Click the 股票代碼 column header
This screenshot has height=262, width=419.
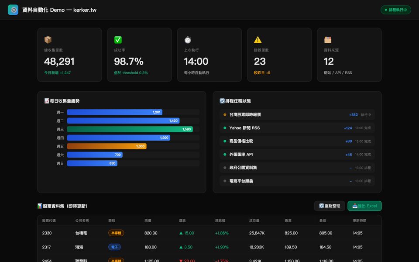pos(49,221)
